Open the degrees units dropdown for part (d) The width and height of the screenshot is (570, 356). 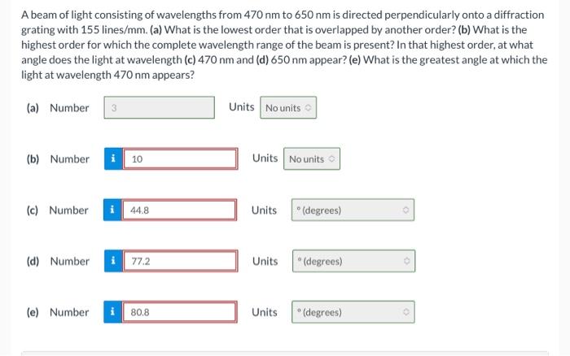[x=353, y=261]
